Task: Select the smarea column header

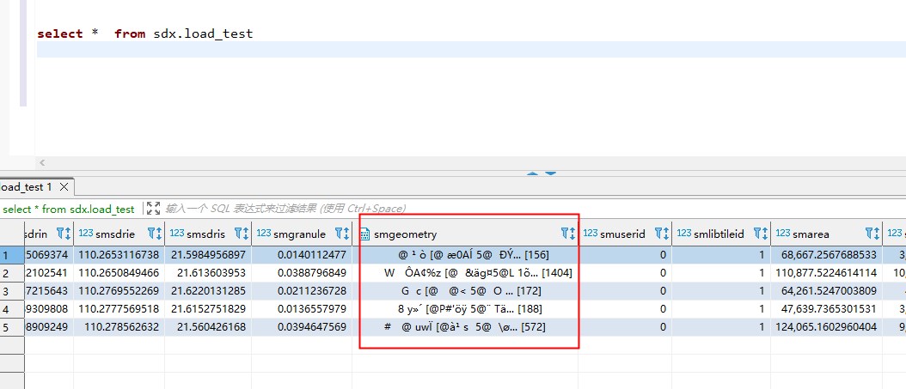Action: pyautogui.click(x=826, y=234)
